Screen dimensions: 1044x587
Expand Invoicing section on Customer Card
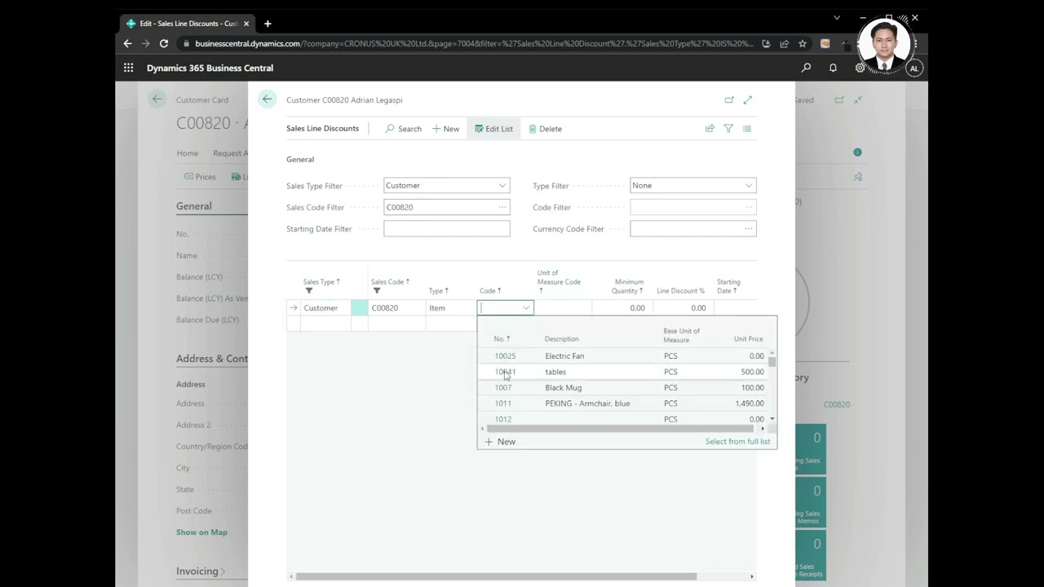(201, 571)
